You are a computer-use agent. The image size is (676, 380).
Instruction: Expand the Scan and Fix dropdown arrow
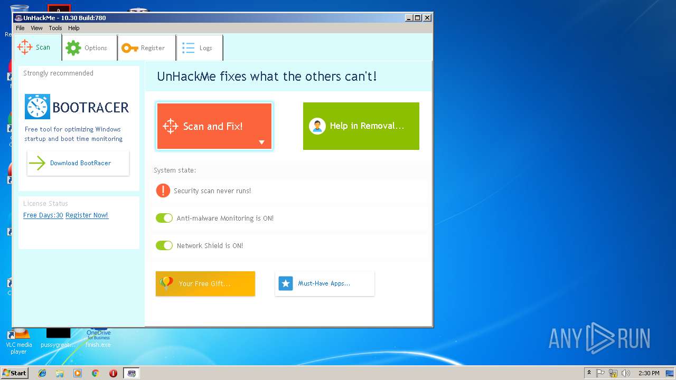click(x=261, y=142)
